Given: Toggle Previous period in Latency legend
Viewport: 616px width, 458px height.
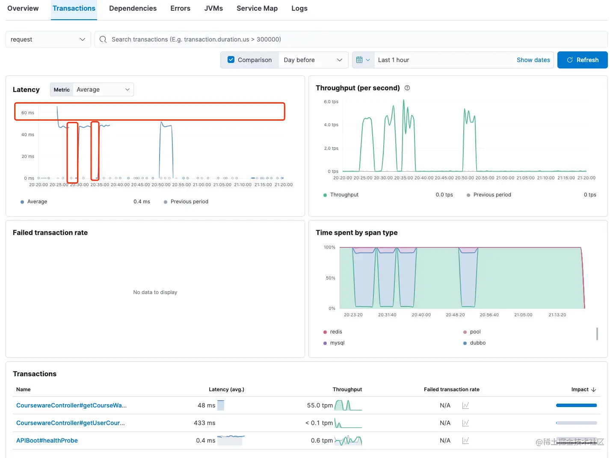Looking at the screenshot, I should [186, 202].
